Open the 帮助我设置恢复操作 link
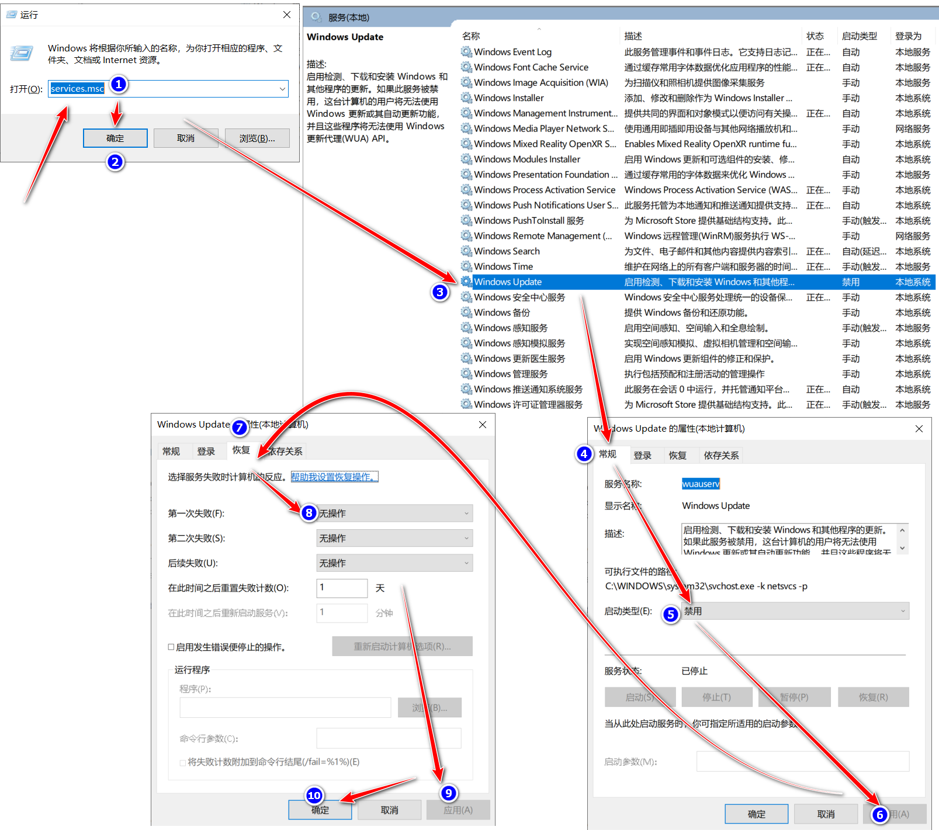Image resolution: width=939 pixels, height=830 pixels. coord(335,477)
